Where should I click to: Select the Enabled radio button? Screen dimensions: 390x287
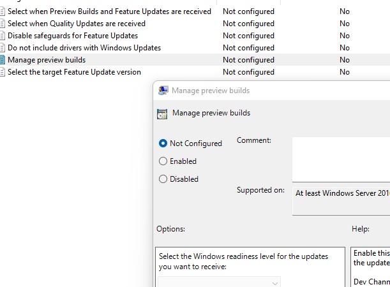(163, 161)
